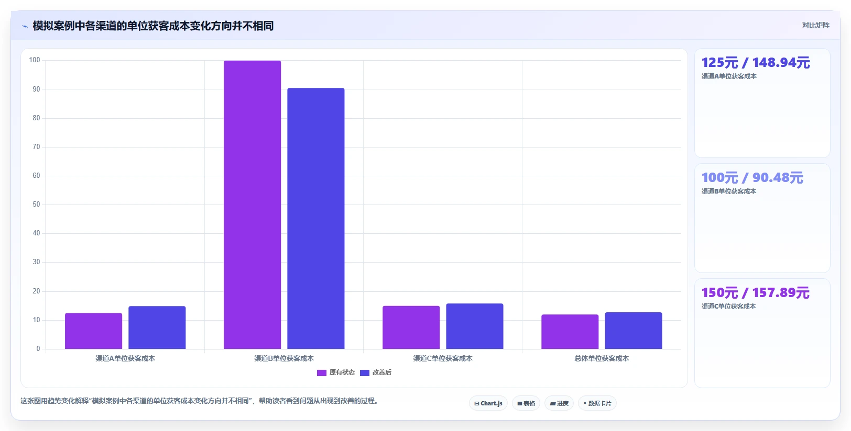
Task: Click the purple 总体单位获客成本 bar
Action: 570,332
